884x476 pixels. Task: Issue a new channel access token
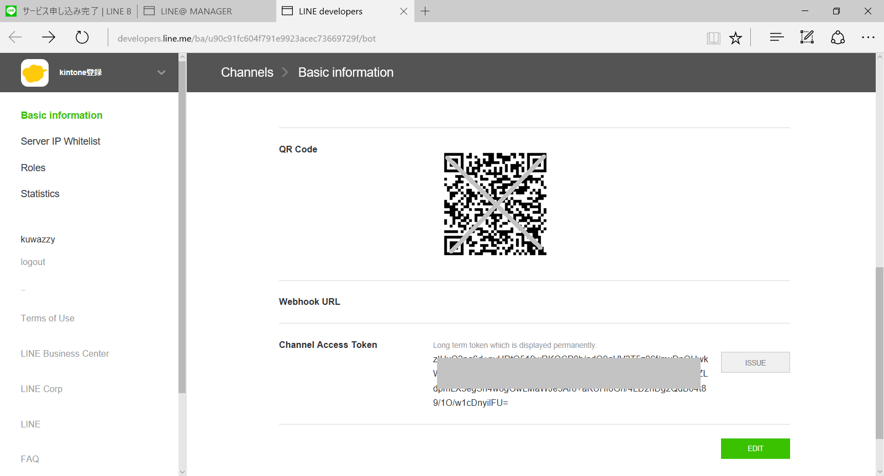pos(755,362)
